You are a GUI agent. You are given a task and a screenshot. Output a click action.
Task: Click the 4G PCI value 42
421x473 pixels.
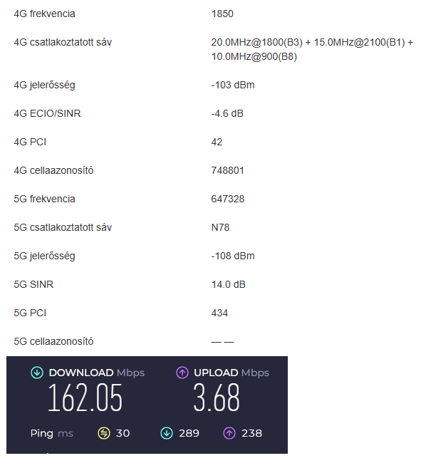(217, 142)
